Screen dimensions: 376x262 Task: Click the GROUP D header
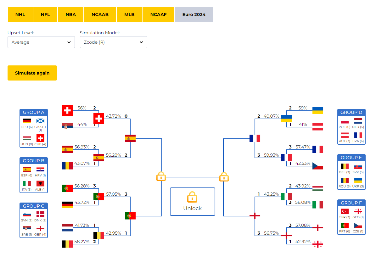[x=351, y=112]
